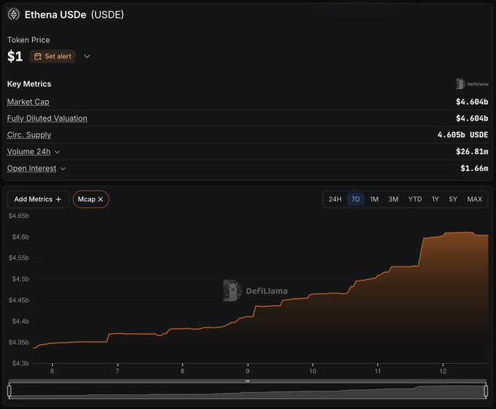
Task: Open the Volume 24h dropdown chevron
Action: pos(57,152)
